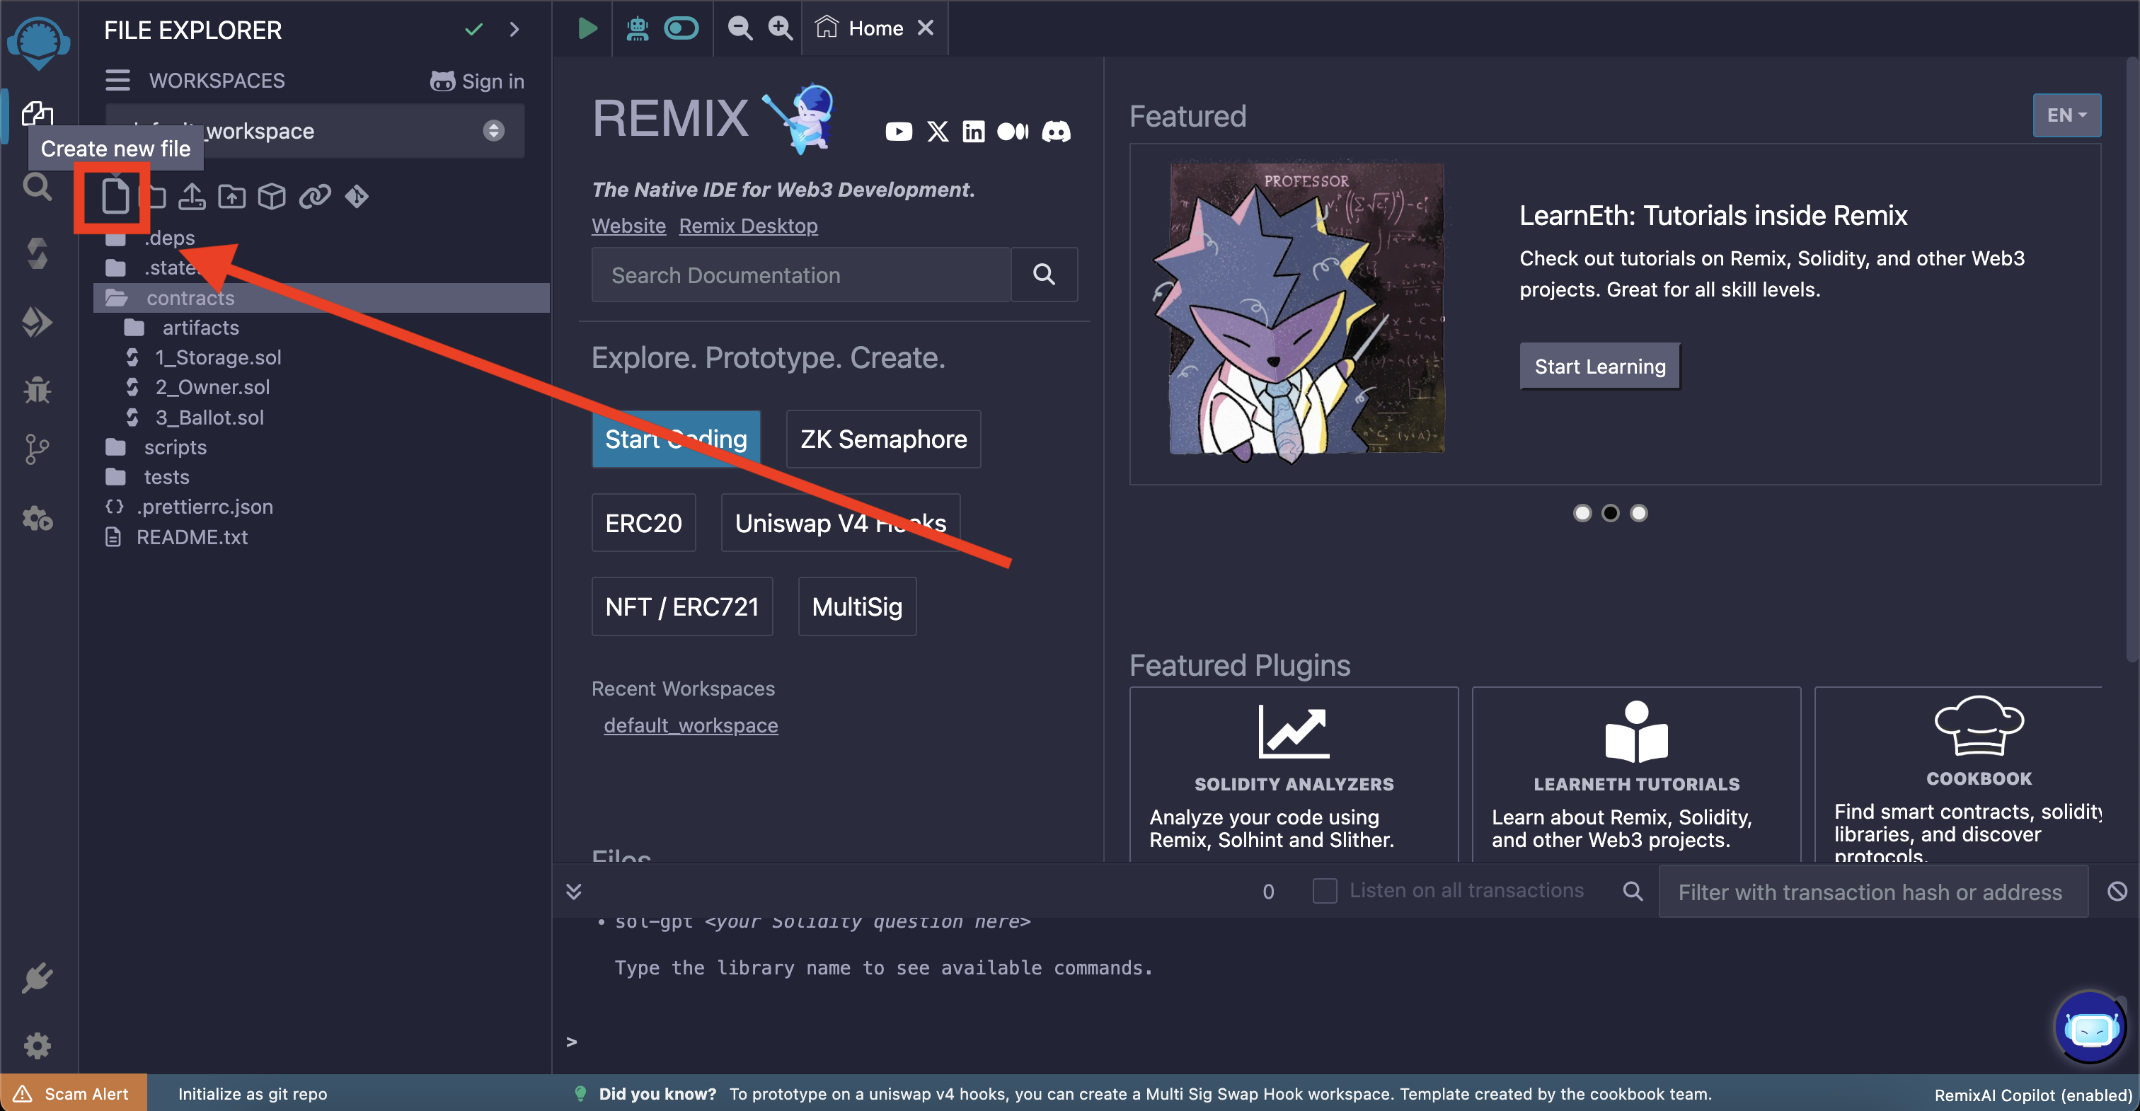Open the Plugin Manager from the sidebar
Viewport: 2140px width, 1111px height.
pos(38,978)
